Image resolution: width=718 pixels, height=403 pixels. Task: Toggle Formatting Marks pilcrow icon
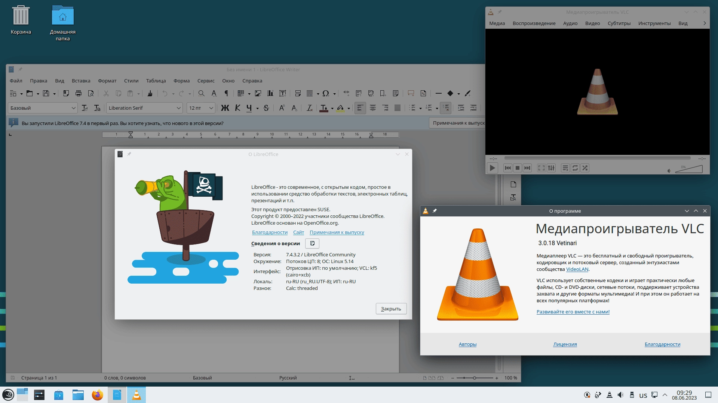pos(226,93)
